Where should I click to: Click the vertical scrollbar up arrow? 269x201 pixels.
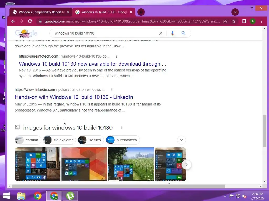[265, 29]
